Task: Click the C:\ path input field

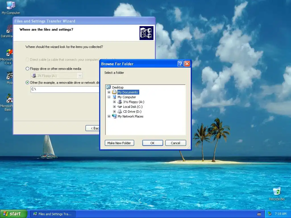Action: (x=65, y=89)
